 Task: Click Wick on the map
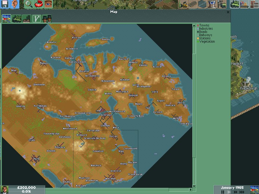(175, 118)
